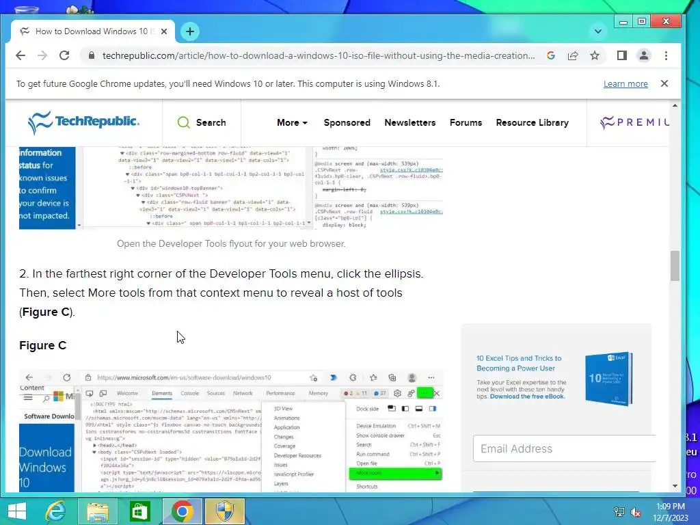Bookmark this page with star icon
The width and height of the screenshot is (700, 525).
[595, 55]
